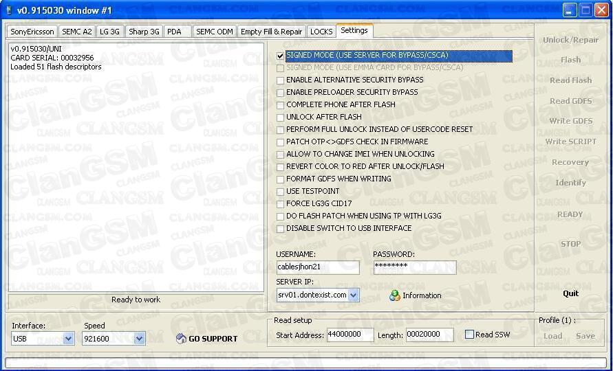Expand the Speed 921600 dropdown
The height and width of the screenshot is (371, 613).
(140, 339)
